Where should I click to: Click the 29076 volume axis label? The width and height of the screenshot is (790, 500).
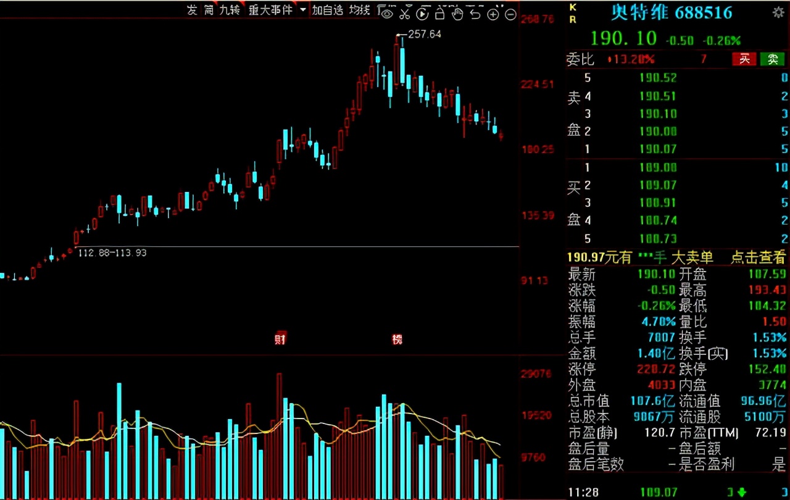536,373
